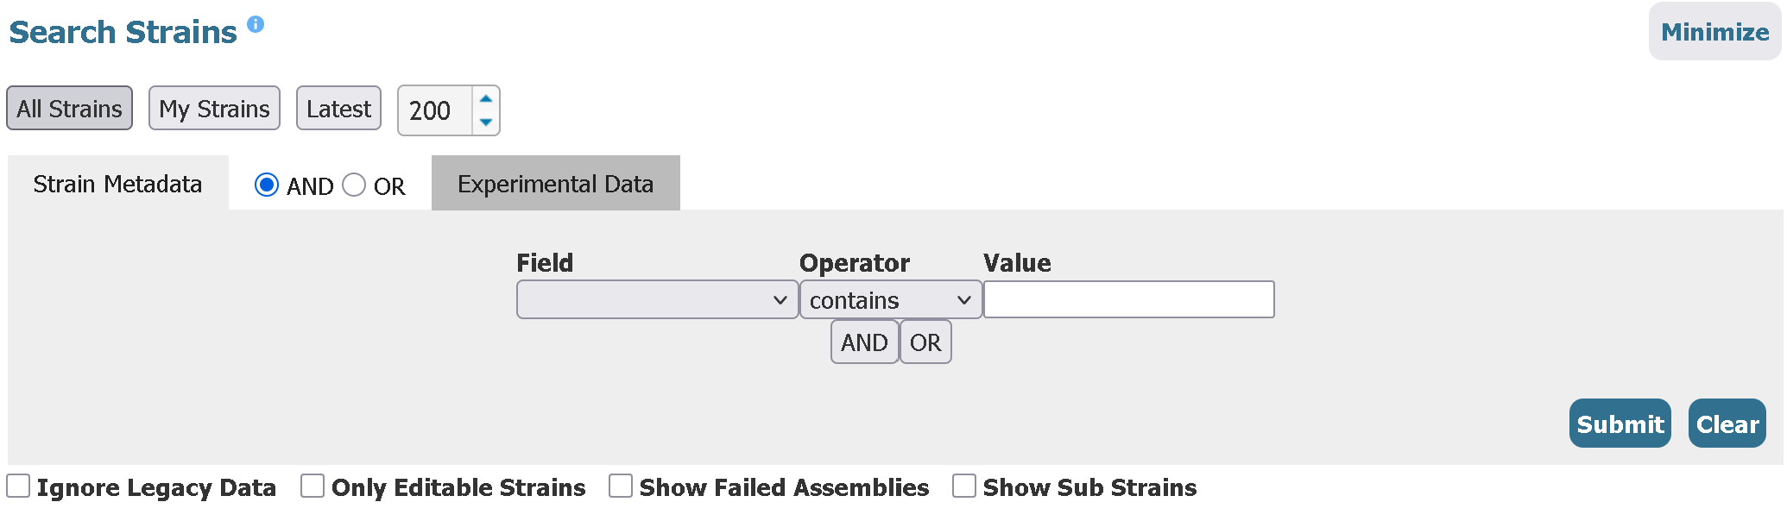The height and width of the screenshot is (521, 1787).
Task: Switch to Experimental Data tab
Action: (x=555, y=184)
